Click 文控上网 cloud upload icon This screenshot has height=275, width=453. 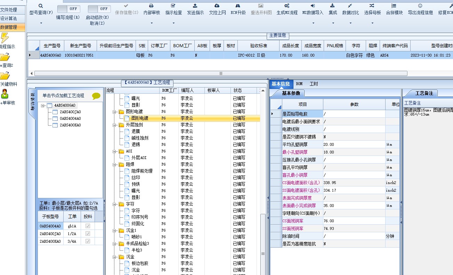coord(217,6)
